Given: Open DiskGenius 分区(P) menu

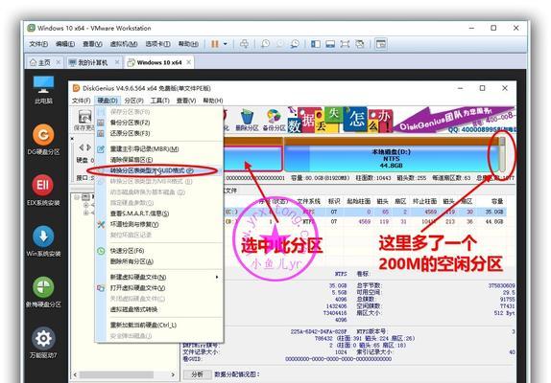Looking at the screenshot, I should 133,101.
